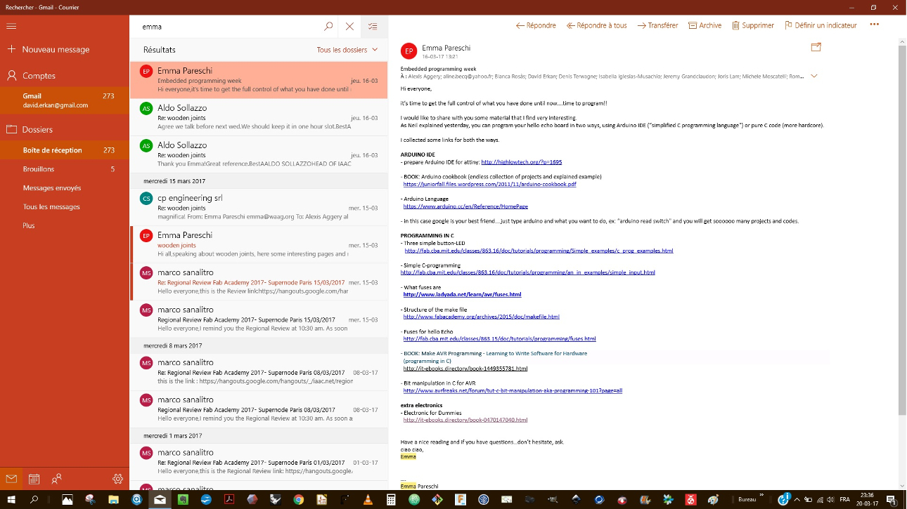Show more folders with Plus
907x509 pixels.
point(65,226)
